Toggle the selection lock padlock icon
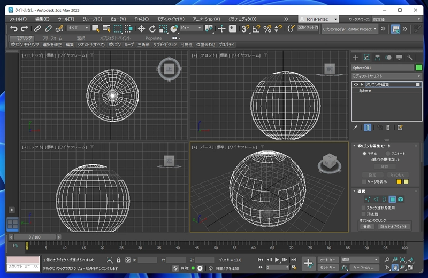 (x=118, y=260)
